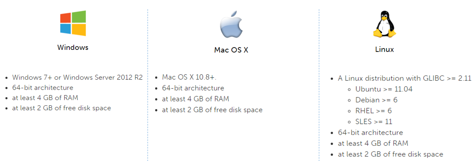Click at least 4 GB of RAM under Windows

[45, 98]
